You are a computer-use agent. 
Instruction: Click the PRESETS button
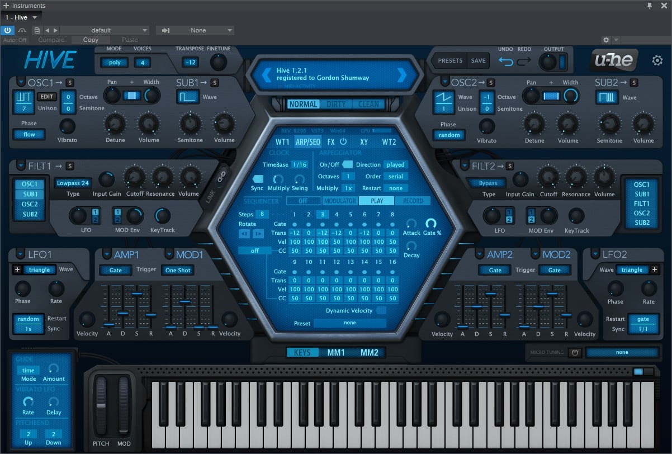coord(450,61)
